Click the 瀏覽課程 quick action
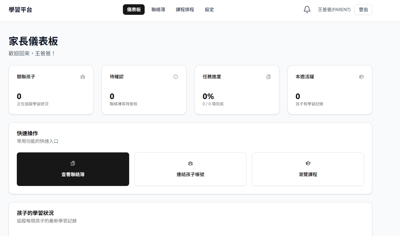Screen dimensions: 400x236 (308, 169)
